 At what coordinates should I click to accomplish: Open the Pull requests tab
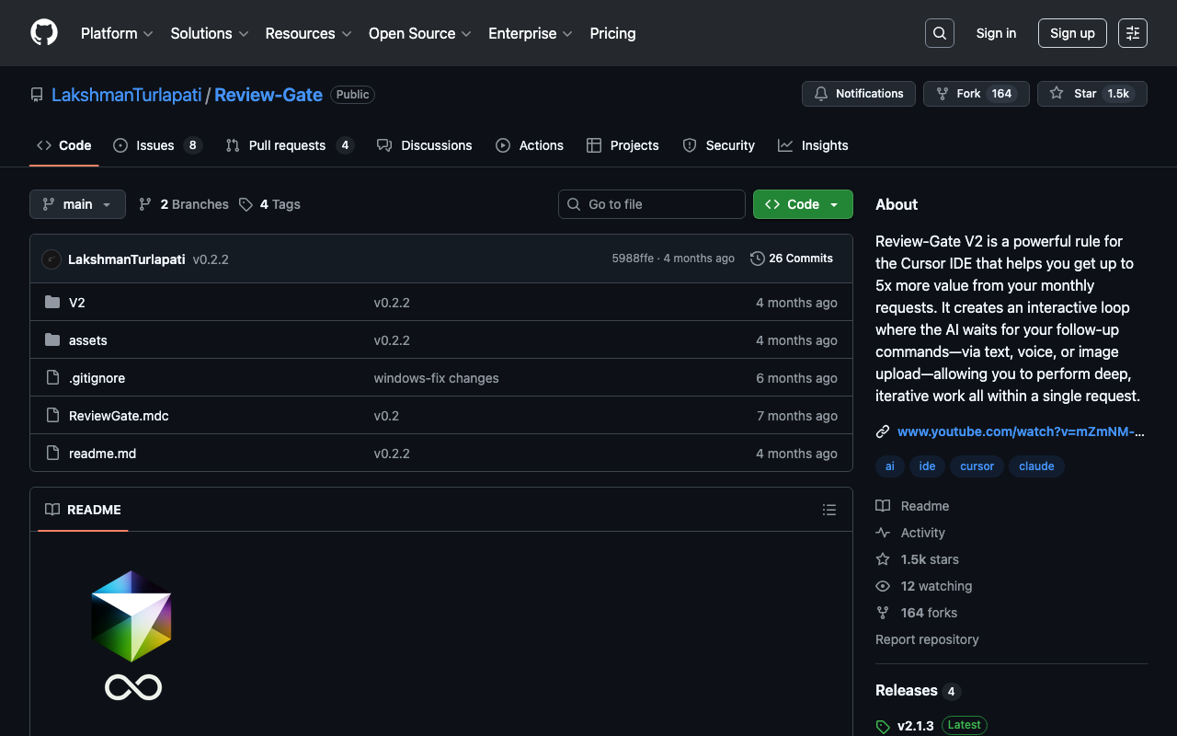[x=287, y=145]
